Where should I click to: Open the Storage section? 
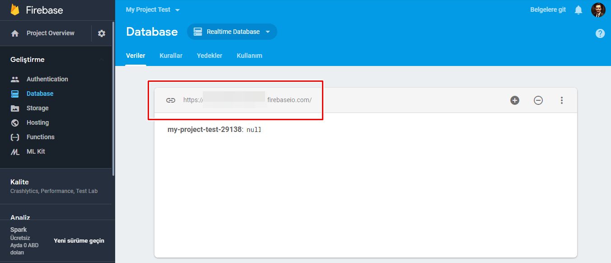point(37,108)
